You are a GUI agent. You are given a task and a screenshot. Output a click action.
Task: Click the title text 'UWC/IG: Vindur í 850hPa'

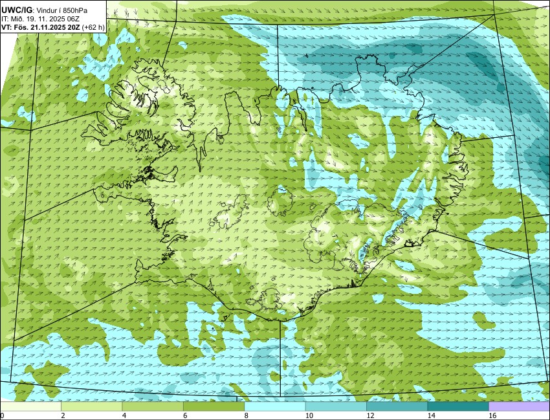pyautogui.click(x=45, y=11)
